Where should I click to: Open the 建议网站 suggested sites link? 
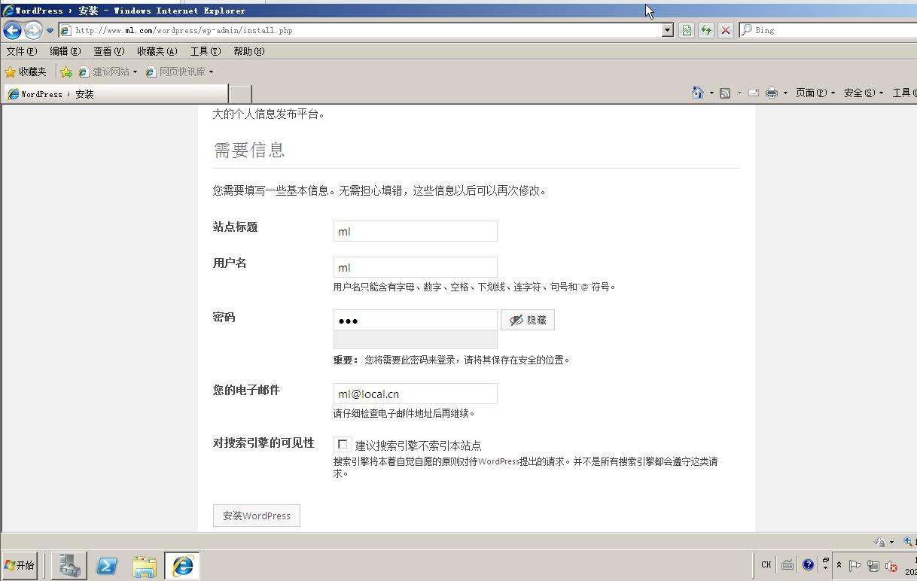pyautogui.click(x=108, y=71)
